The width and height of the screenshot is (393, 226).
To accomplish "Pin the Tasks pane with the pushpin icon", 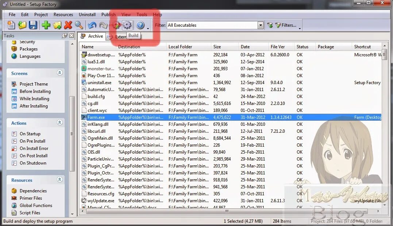I will [x=65, y=36].
